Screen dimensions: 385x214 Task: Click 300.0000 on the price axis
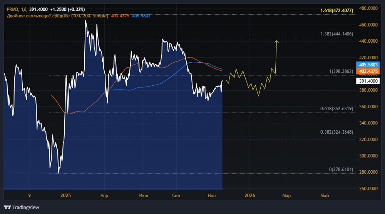click(368, 156)
